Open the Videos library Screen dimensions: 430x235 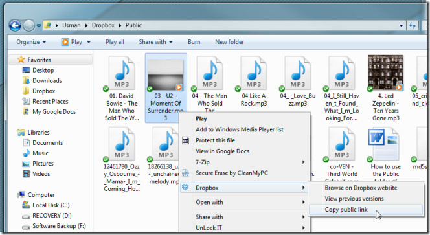(41, 174)
